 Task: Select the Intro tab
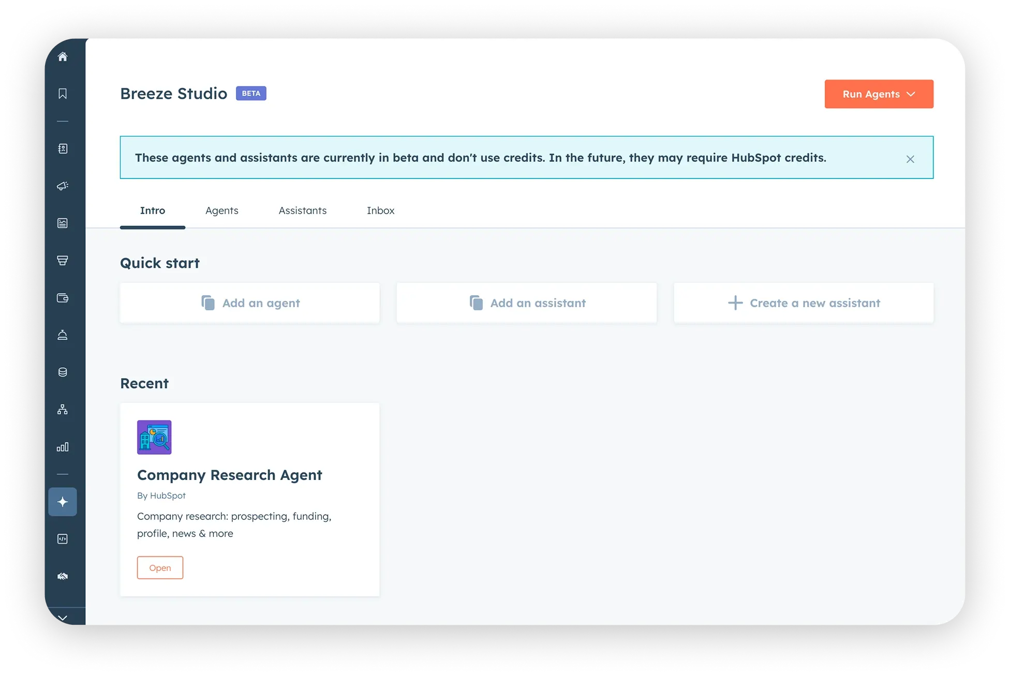tap(153, 211)
